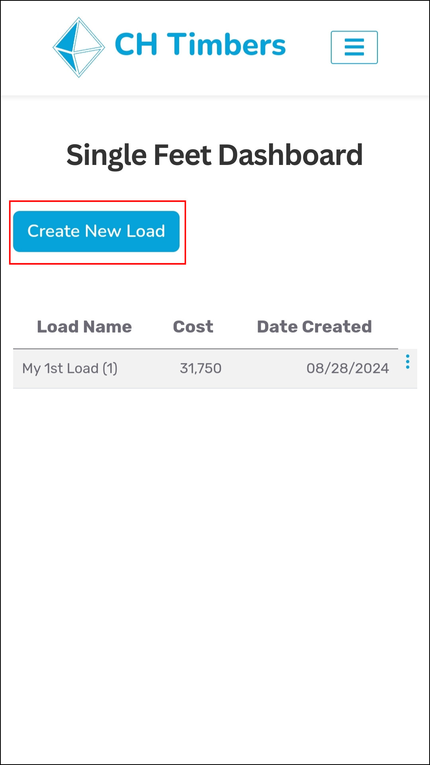Image resolution: width=430 pixels, height=765 pixels.
Task: Click the word Timbers in the header
Action: [x=226, y=45]
